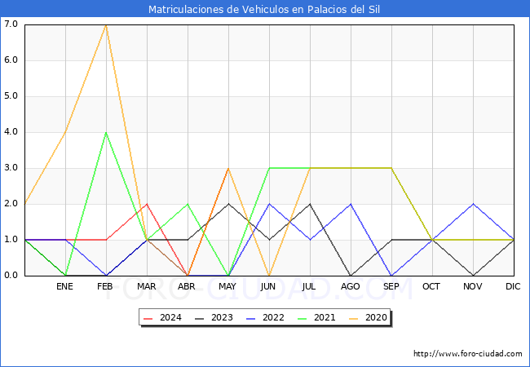Select the 2023 dark gray legend swatch

[x=200, y=318]
